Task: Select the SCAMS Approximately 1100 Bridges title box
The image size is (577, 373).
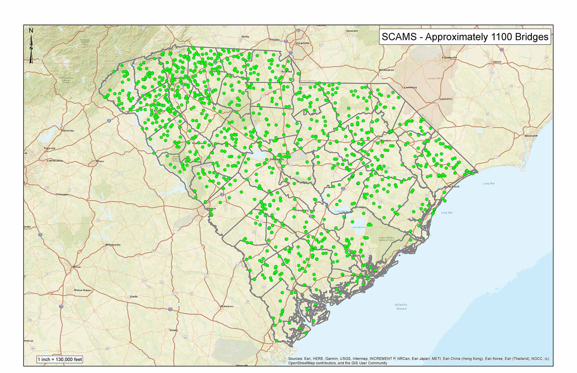Action: tap(465, 37)
